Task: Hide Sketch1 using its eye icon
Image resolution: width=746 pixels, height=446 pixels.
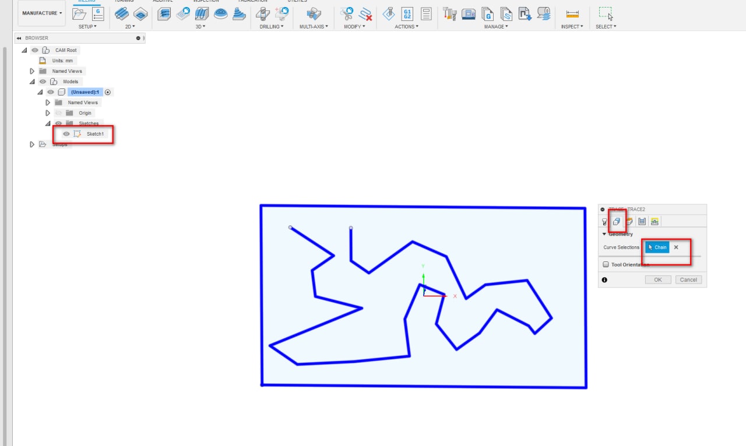Action: coord(66,134)
